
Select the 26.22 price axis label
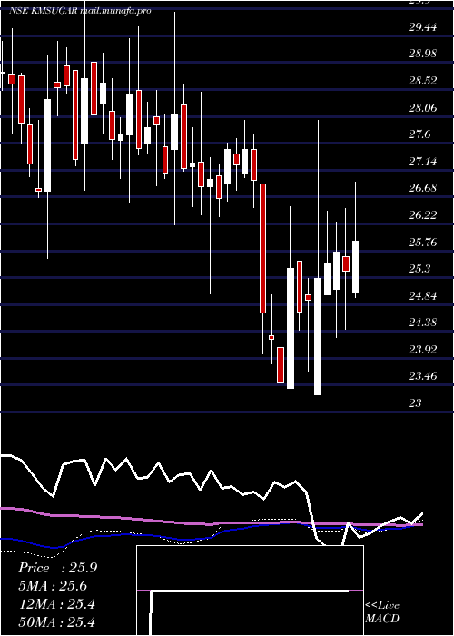click(423, 215)
